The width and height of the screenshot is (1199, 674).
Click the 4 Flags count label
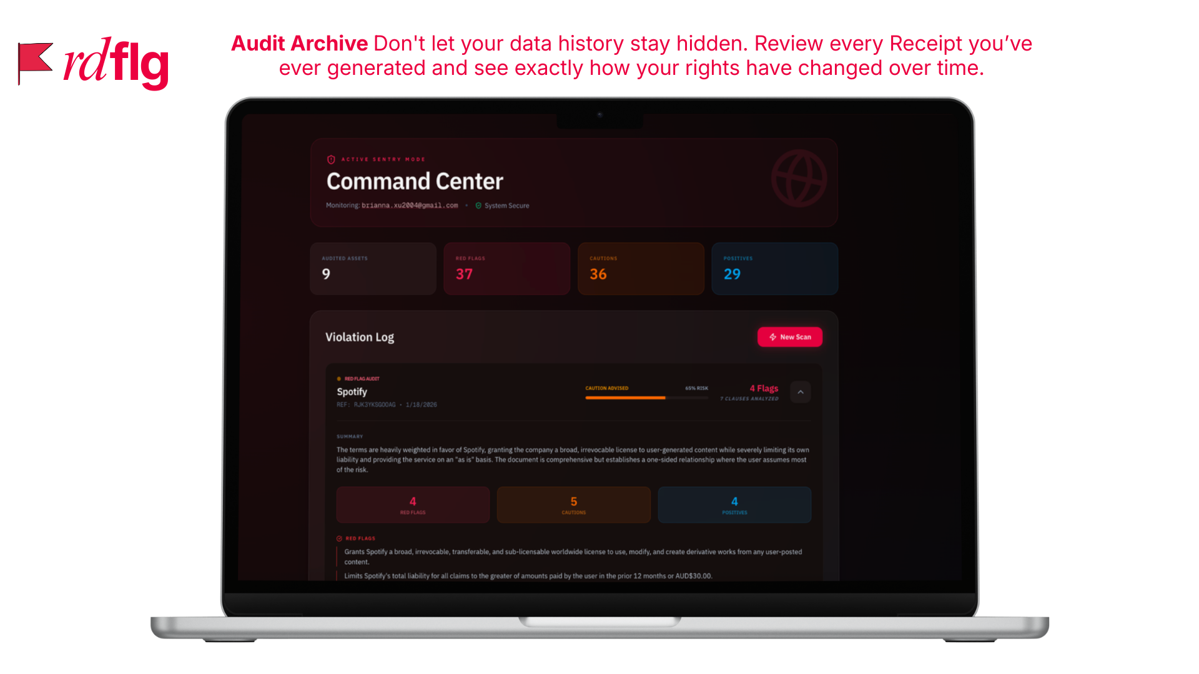tap(764, 388)
